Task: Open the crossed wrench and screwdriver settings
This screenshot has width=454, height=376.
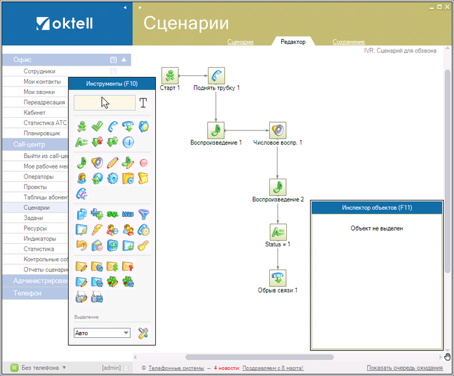Action: point(143,333)
